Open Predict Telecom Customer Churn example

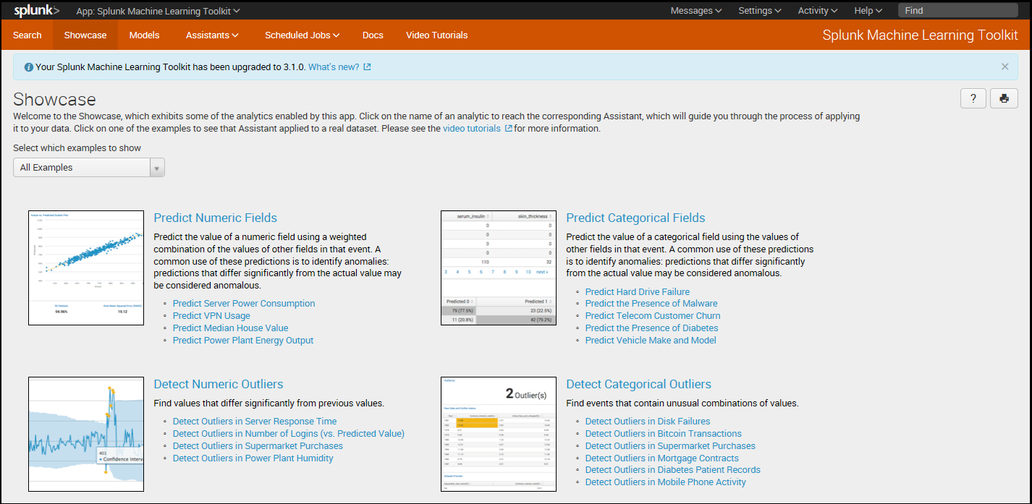[653, 316]
